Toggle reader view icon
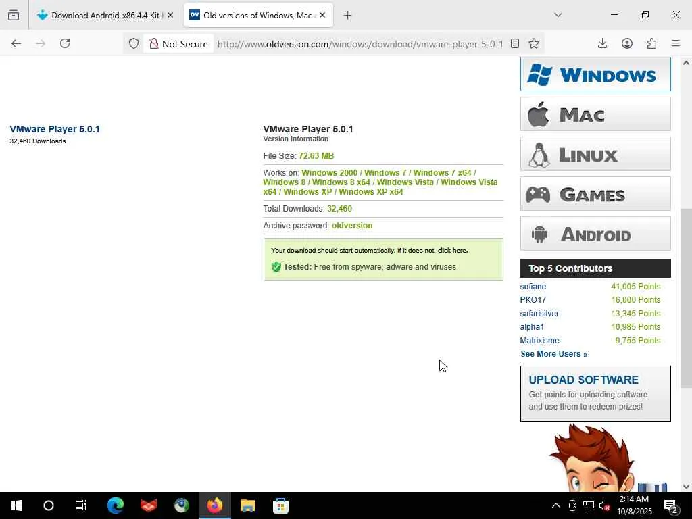The image size is (692, 519). pos(514,43)
